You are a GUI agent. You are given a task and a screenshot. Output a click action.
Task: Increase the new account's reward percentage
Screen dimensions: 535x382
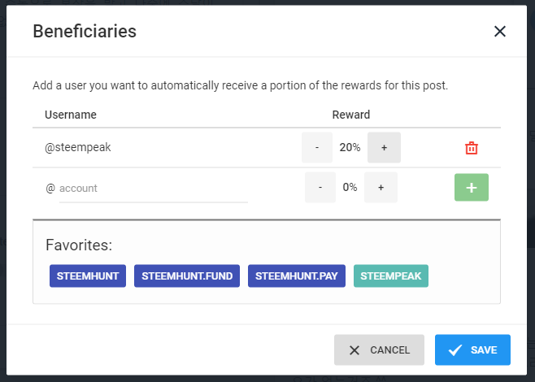[x=381, y=188]
